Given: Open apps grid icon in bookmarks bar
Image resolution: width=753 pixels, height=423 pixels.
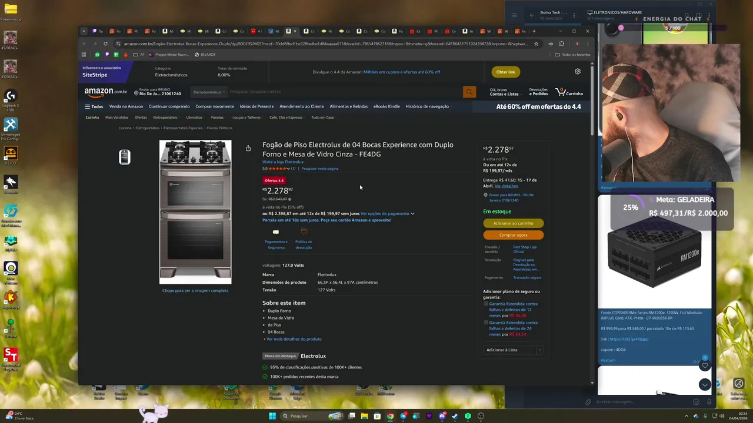Looking at the screenshot, I should [x=84, y=55].
